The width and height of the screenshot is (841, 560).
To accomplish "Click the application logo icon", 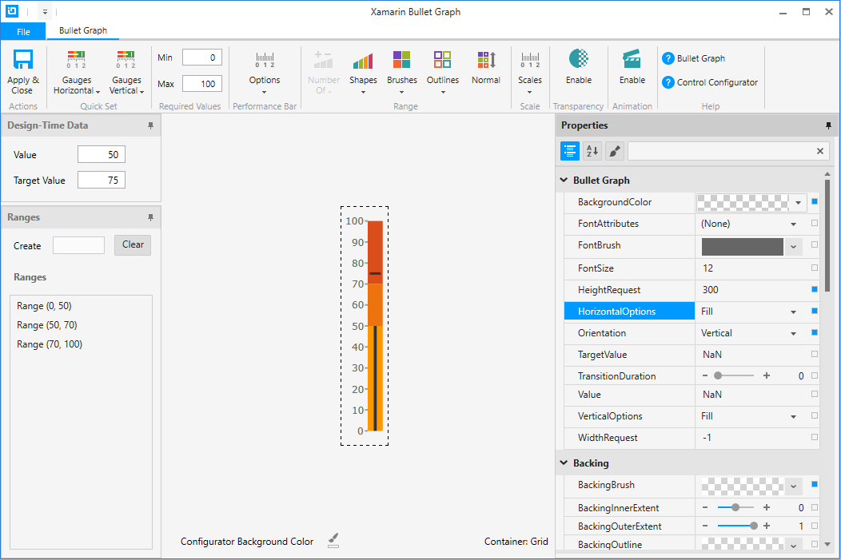I will (x=12, y=10).
